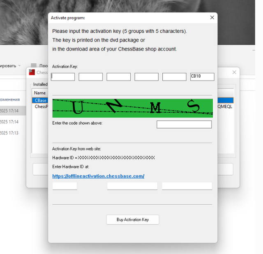Click the middle field below the activation link
This screenshot has width=263, height=254.
click(x=132, y=186)
